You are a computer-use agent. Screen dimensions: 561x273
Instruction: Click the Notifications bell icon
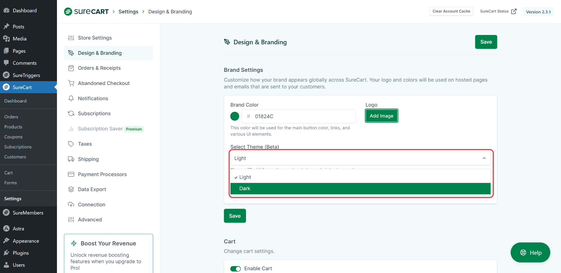pos(71,98)
